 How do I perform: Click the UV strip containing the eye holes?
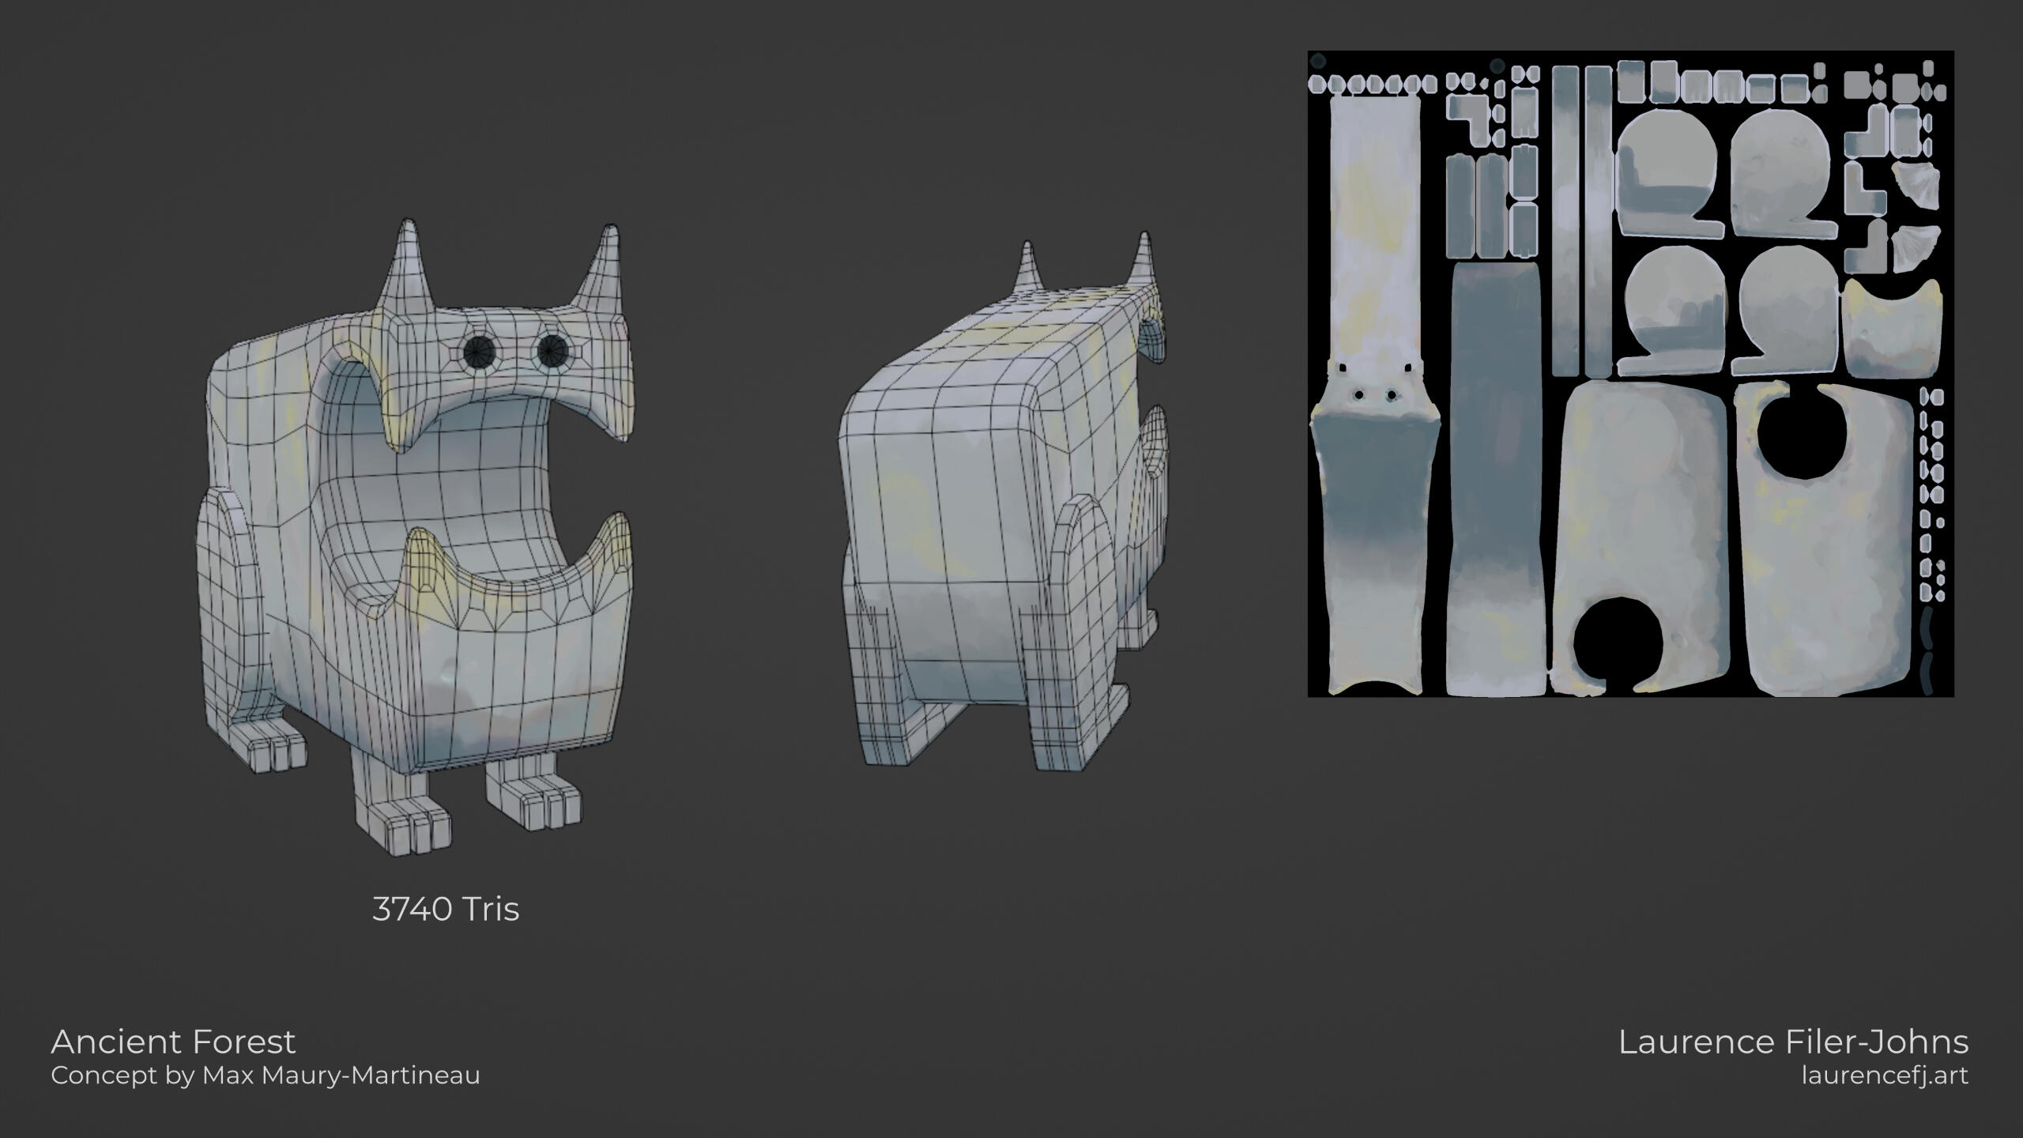coord(1374,395)
